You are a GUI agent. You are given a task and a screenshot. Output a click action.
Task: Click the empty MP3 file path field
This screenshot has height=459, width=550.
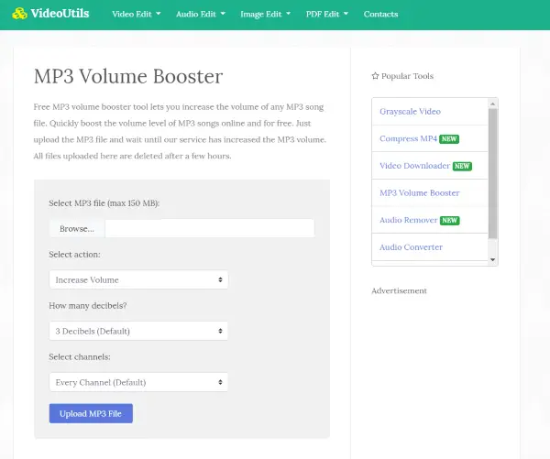[209, 229]
